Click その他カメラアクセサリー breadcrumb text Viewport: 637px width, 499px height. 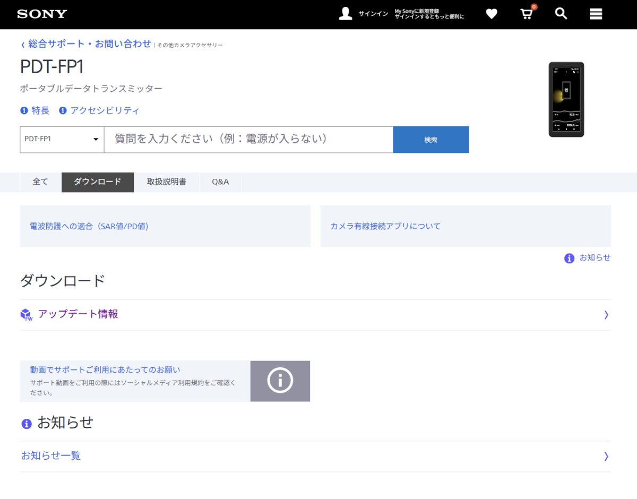[x=190, y=45]
